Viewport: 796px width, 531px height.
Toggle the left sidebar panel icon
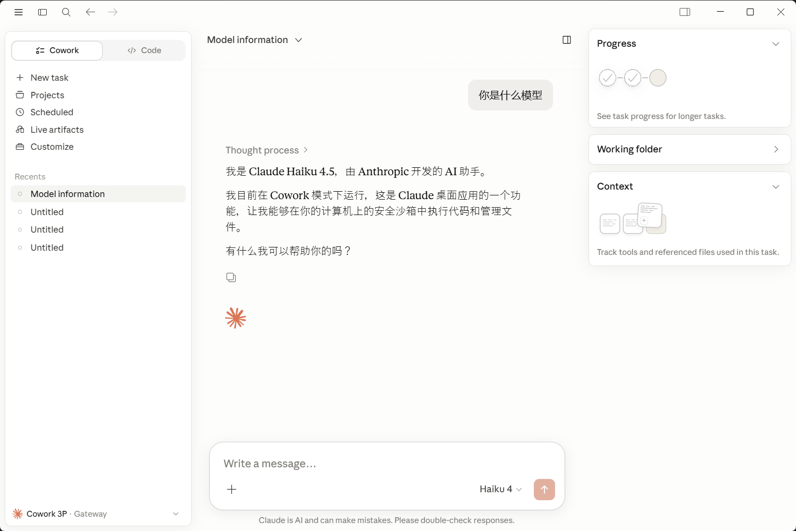(42, 12)
